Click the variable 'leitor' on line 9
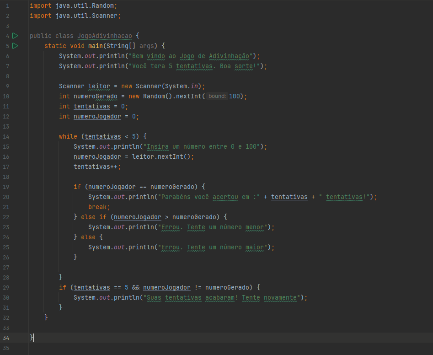 point(99,86)
